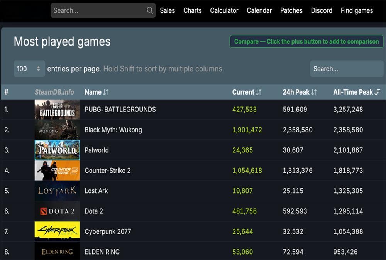The width and height of the screenshot is (386, 260).
Task: Go to Calculator page
Action: pyautogui.click(x=224, y=10)
